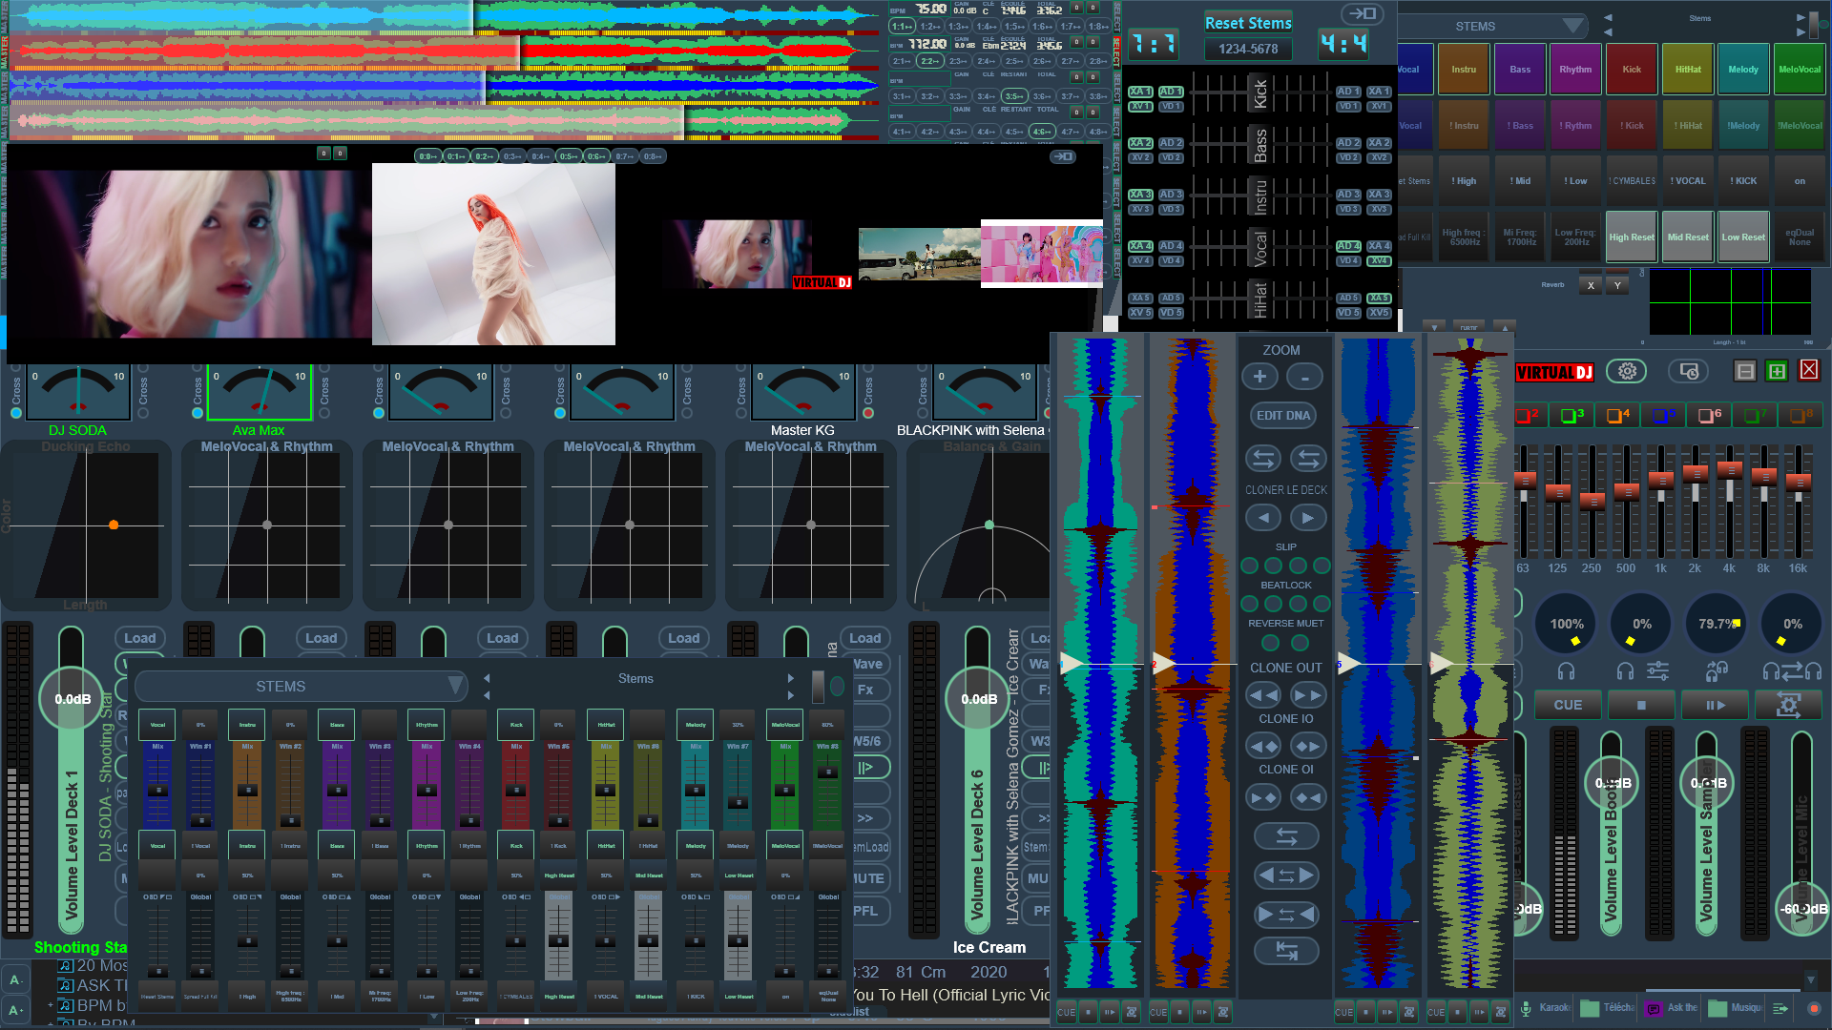The image size is (1832, 1030).
Task: Click the gear with swap arrows button
Action: click(1788, 705)
